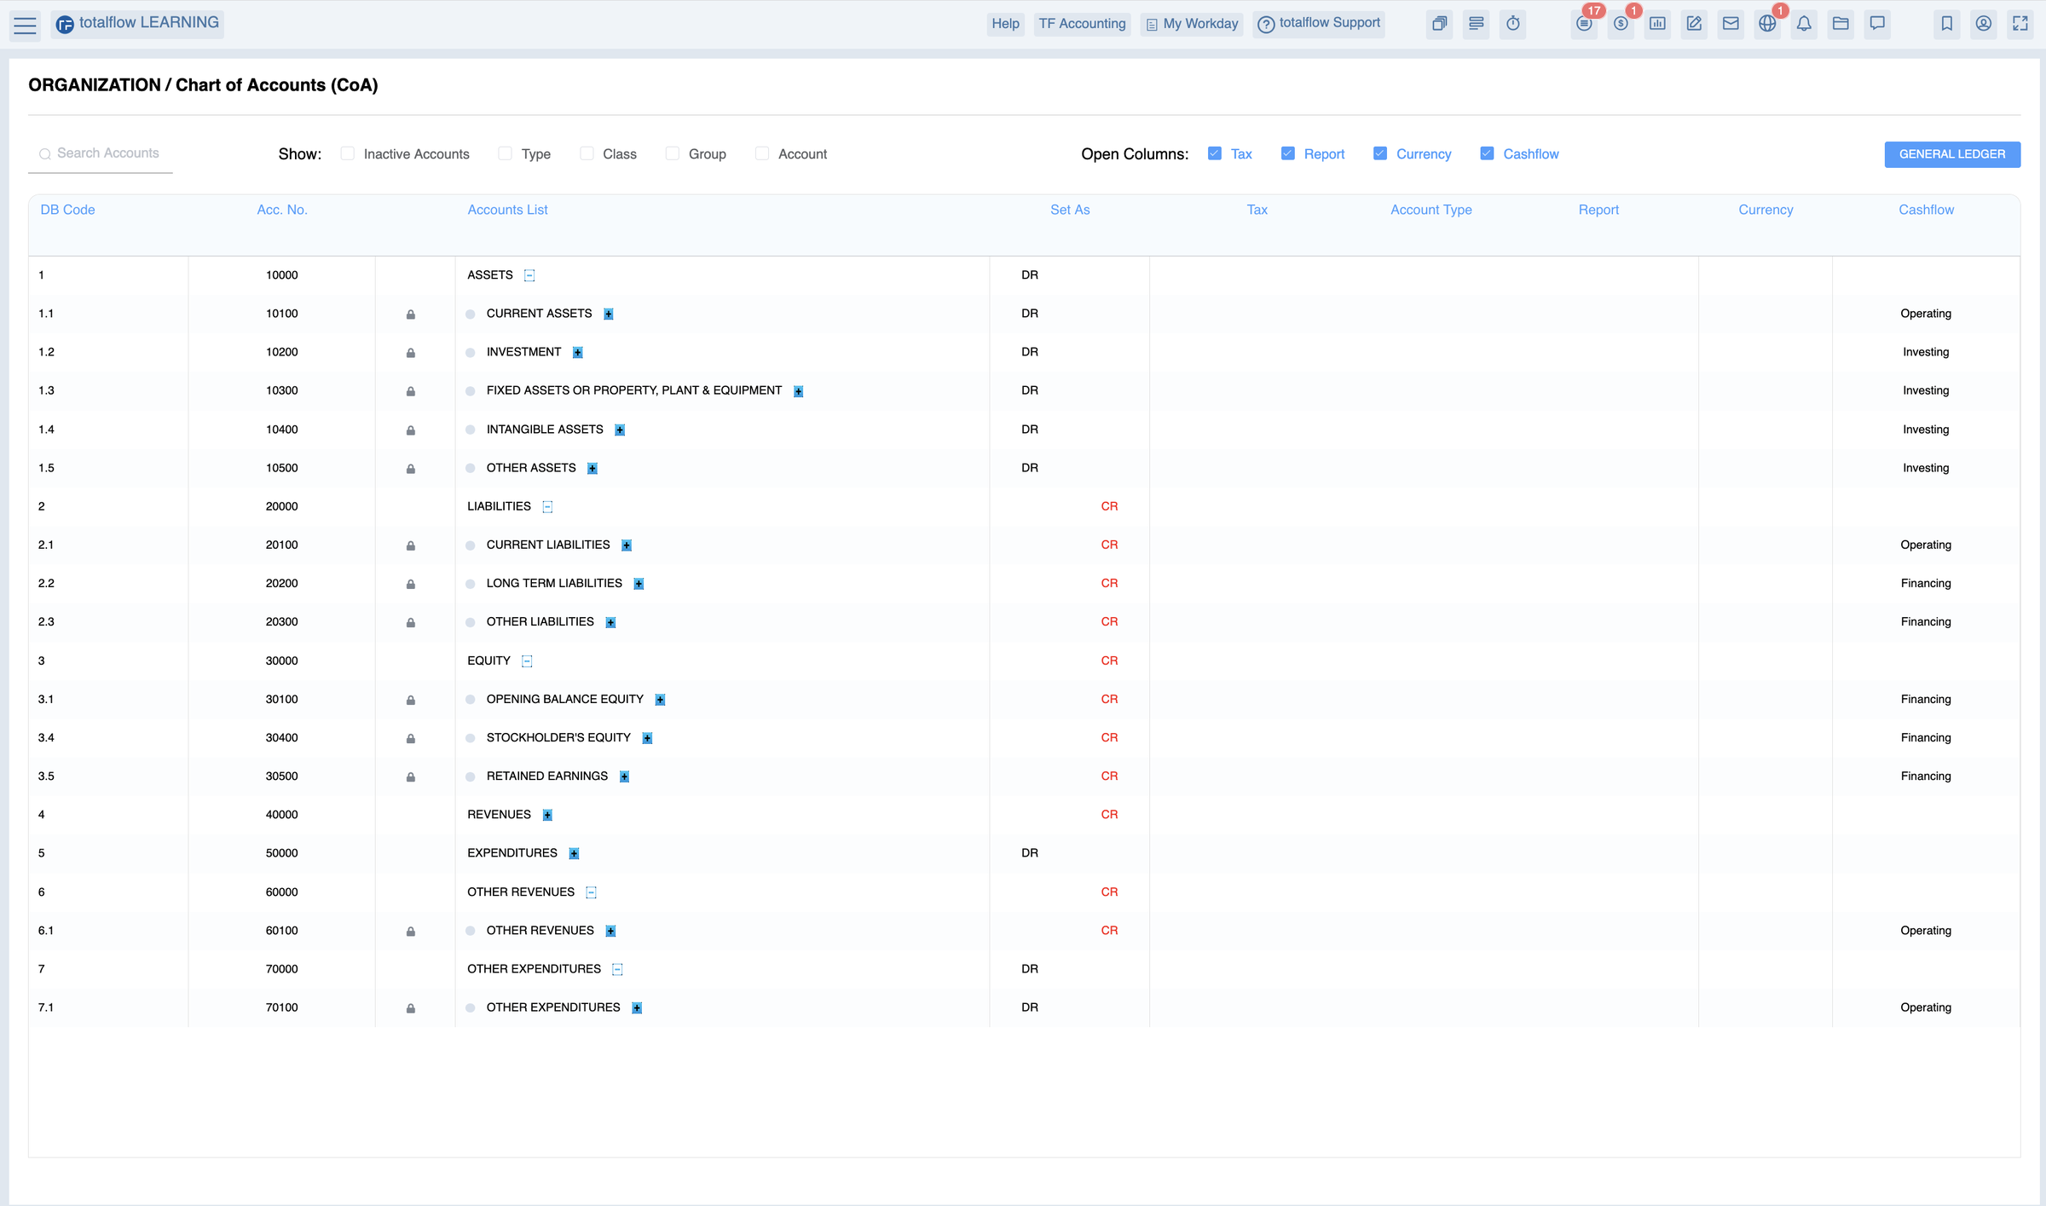Enable the Inactive Accounts checkbox
Image resolution: width=2046 pixels, height=1206 pixels.
348,153
